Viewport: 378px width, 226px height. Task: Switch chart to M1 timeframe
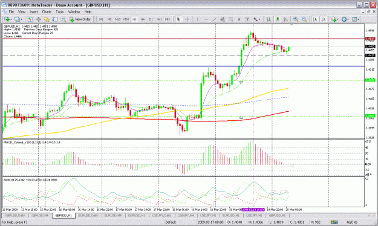(101, 19)
